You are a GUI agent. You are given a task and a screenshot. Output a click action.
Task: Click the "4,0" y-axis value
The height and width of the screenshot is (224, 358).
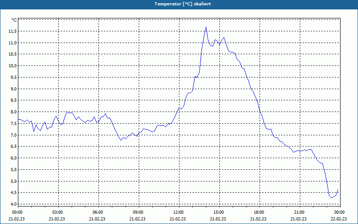click(13, 204)
